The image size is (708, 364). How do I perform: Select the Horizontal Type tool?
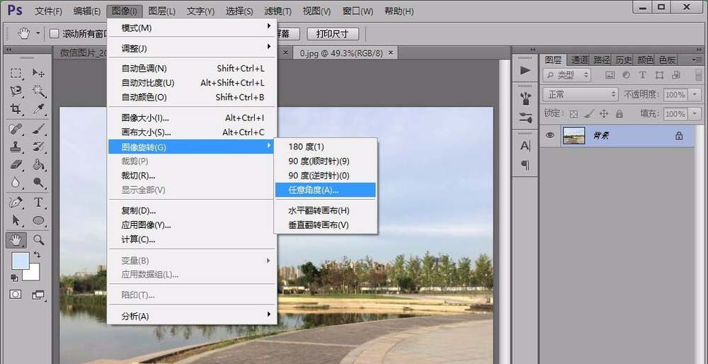(x=39, y=203)
